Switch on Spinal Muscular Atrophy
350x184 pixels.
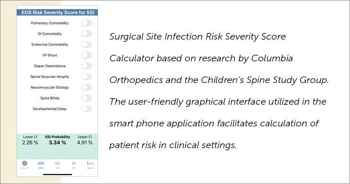[87, 76]
